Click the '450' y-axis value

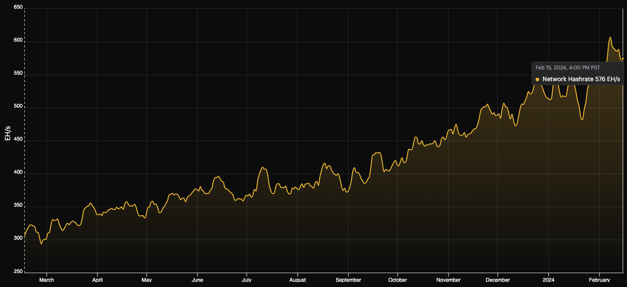[x=18, y=140]
